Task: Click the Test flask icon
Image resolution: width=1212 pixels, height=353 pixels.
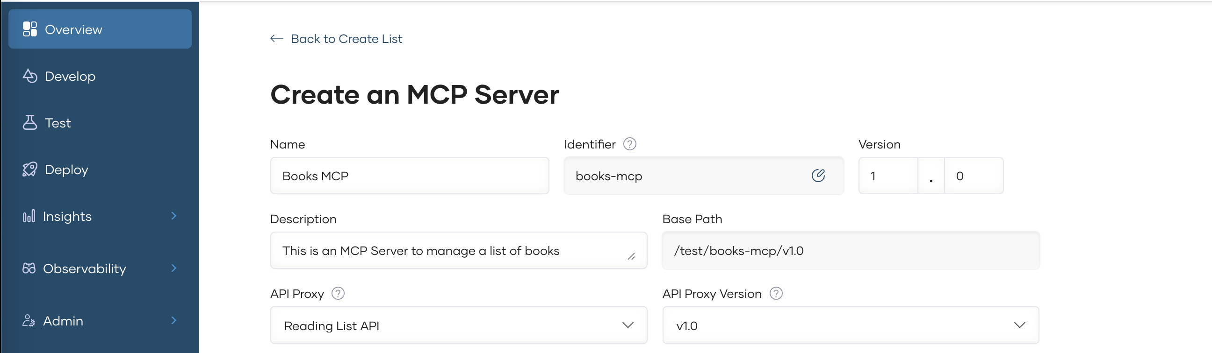Action: [x=29, y=123]
